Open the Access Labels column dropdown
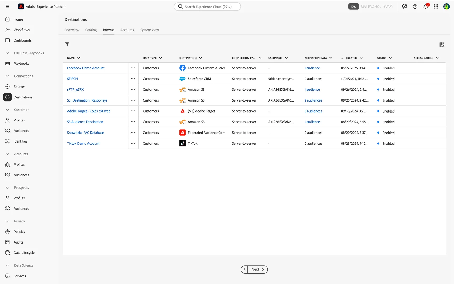Viewport: 454px width, 284px height. pos(437,58)
